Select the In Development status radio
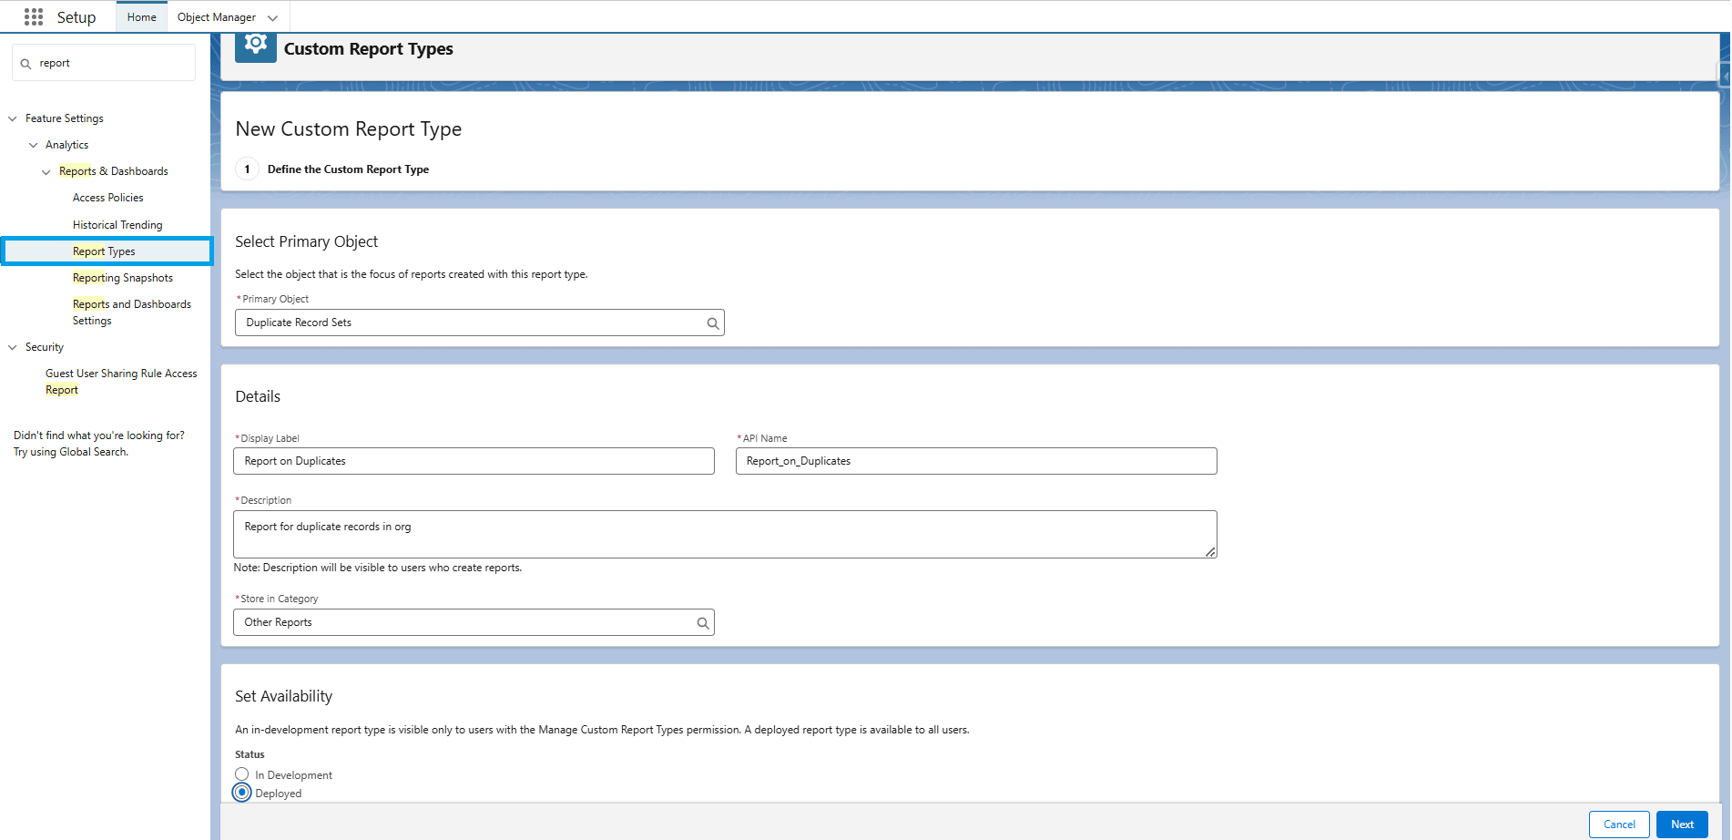This screenshot has height=840, width=1732. pyautogui.click(x=242, y=774)
